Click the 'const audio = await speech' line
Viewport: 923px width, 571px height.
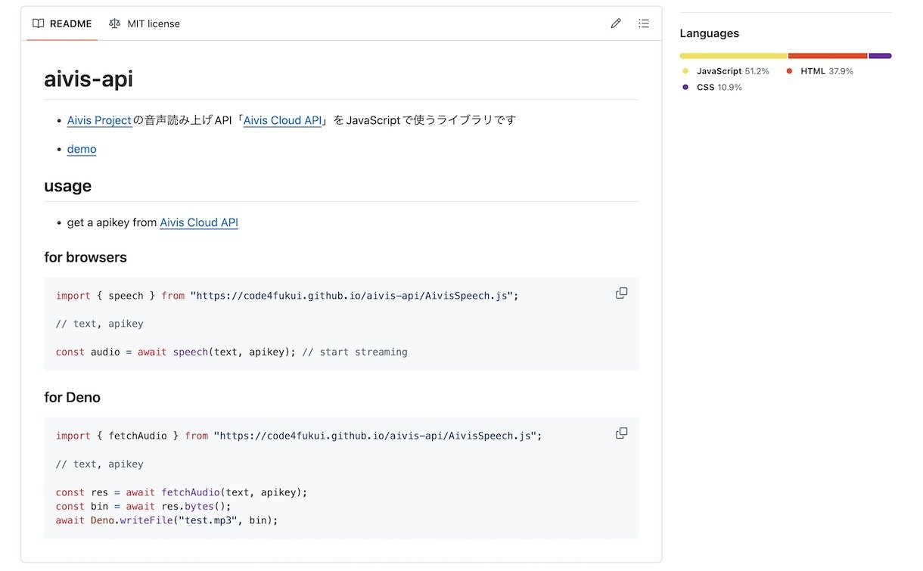[x=232, y=352]
